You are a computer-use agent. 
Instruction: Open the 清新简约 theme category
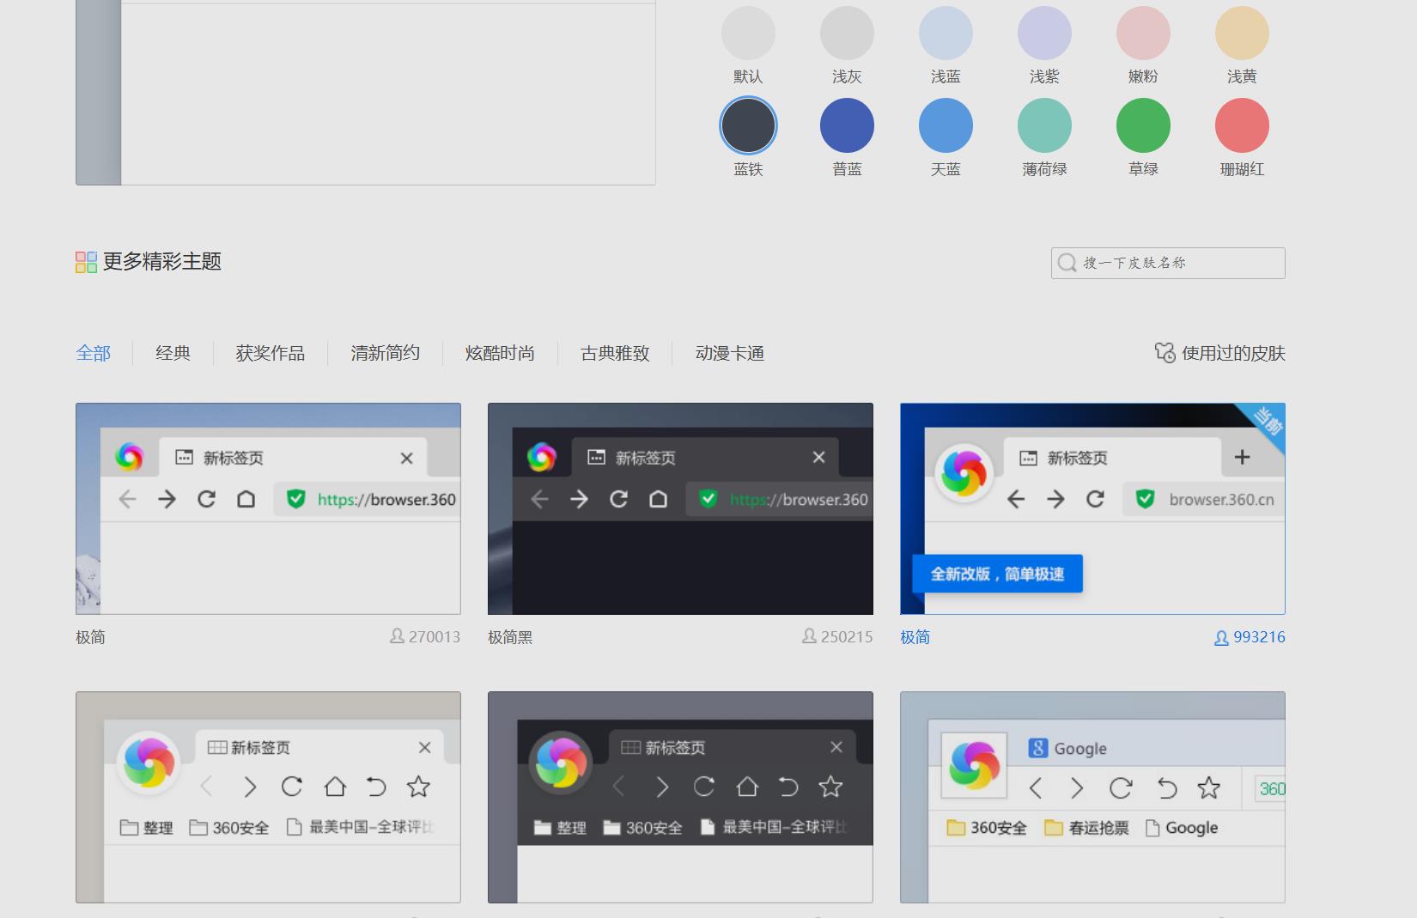[384, 353]
